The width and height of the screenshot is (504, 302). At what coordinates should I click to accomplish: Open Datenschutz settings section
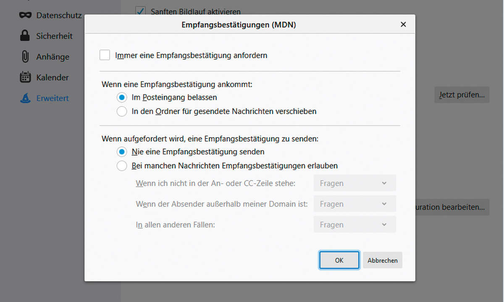pyautogui.click(x=59, y=16)
